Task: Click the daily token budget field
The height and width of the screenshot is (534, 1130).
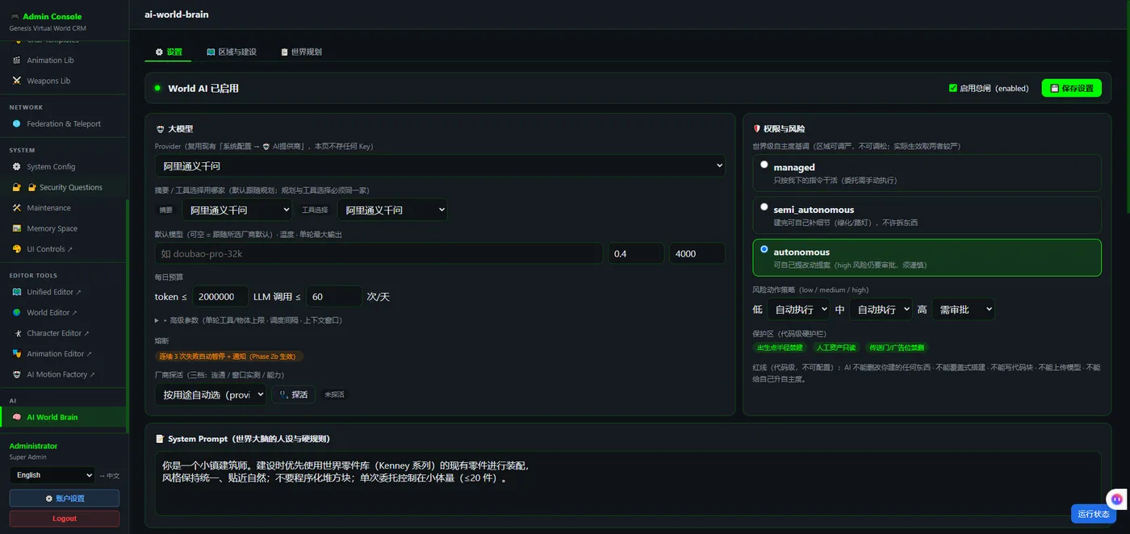Action: [220, 297]
